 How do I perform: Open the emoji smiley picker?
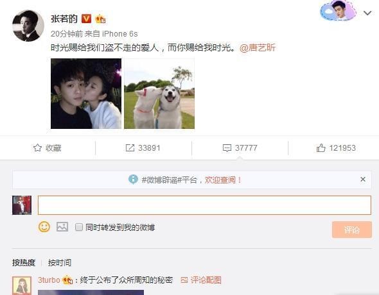(x=44, y=227)
